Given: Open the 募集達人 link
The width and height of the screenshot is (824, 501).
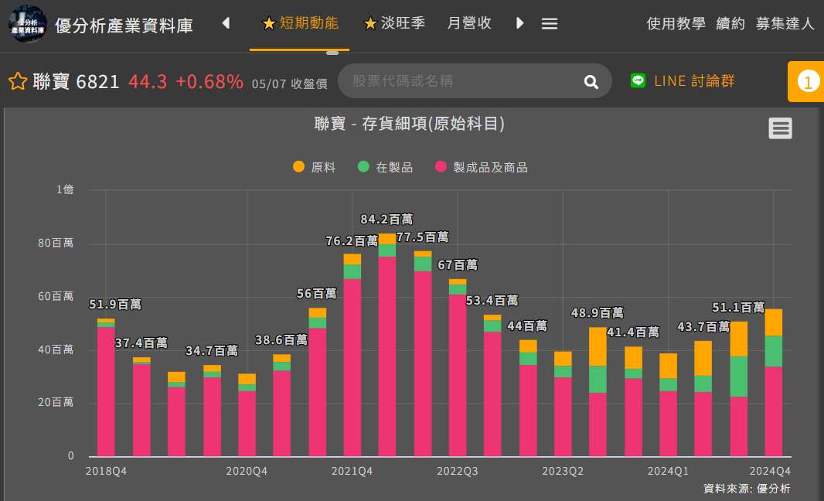Looking at the screenshot, I should tap(785, 24).
